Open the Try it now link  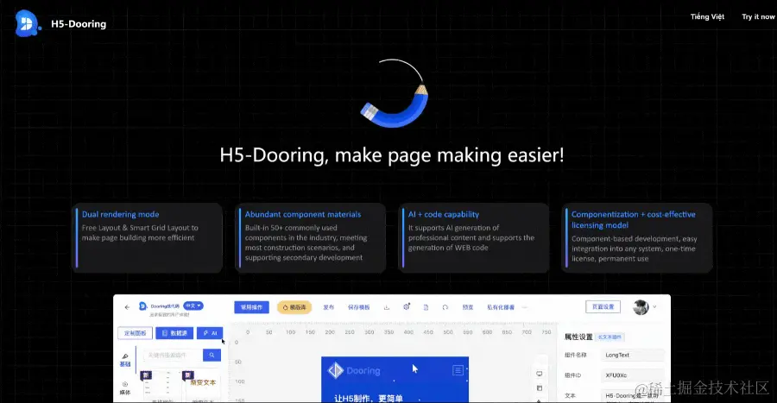[x=758, y=17]
